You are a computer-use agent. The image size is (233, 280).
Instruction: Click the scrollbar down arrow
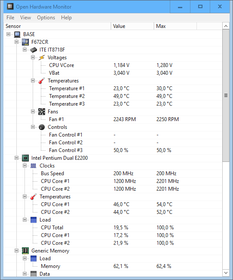click(226, 273)
